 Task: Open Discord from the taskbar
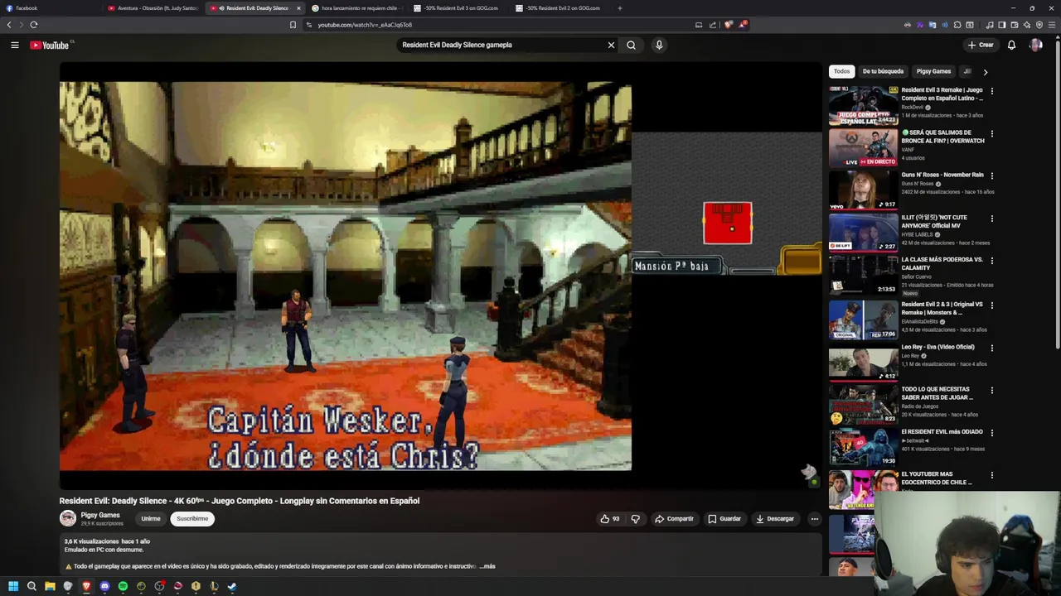(x=104, y=586)
